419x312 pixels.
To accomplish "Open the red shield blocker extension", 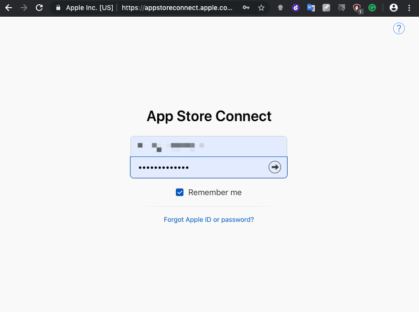I will [x=357, y=8].
